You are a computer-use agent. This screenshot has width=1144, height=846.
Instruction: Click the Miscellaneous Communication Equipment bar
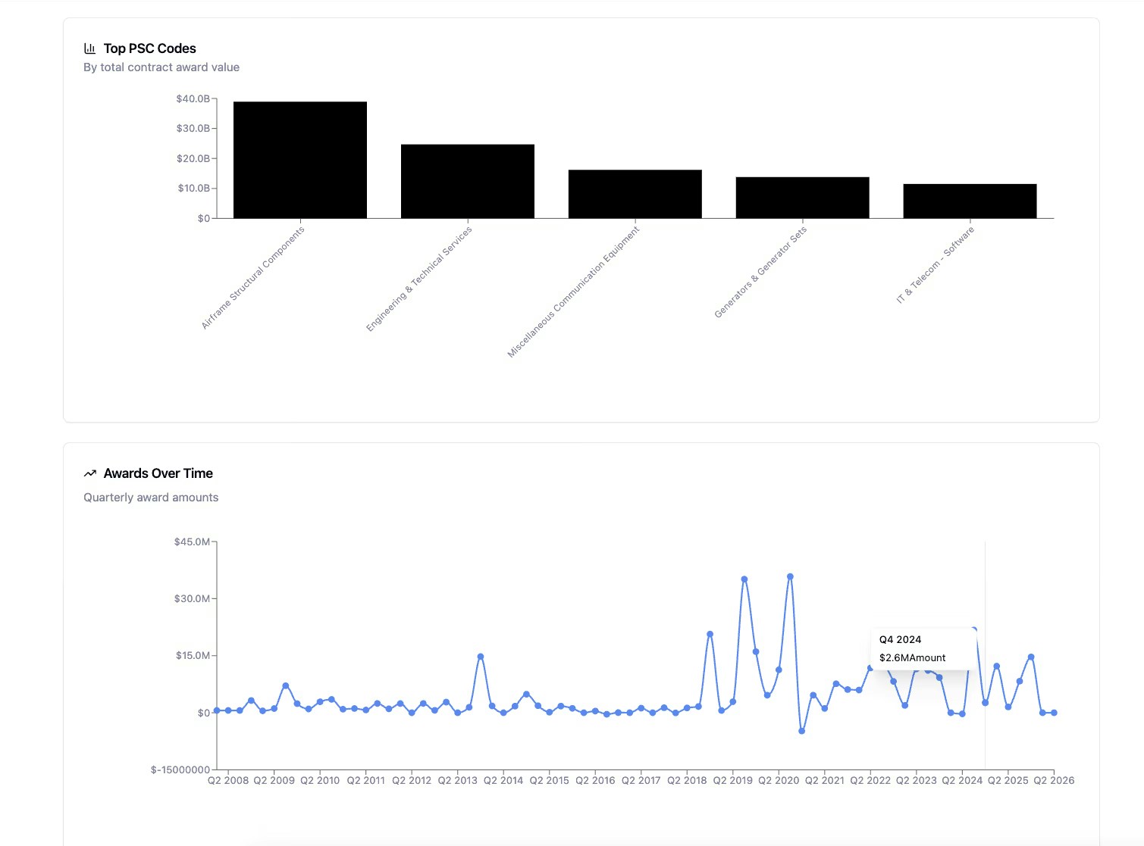click(x=635, y=193)
